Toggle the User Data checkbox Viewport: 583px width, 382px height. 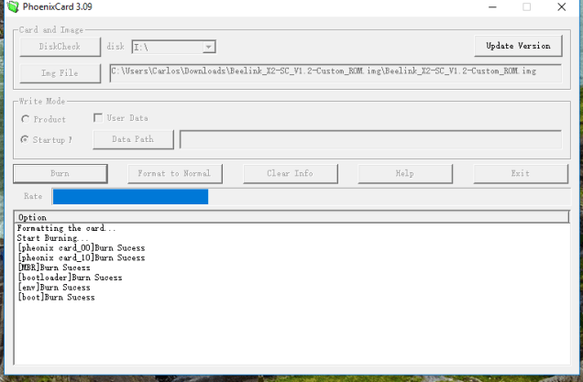[x=98, y=118]
